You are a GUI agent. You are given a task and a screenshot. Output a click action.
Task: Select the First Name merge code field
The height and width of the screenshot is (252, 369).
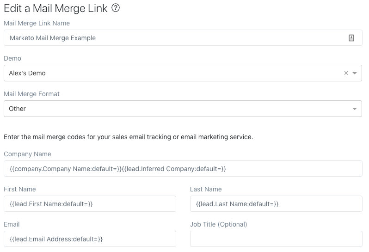click(90, 204)
